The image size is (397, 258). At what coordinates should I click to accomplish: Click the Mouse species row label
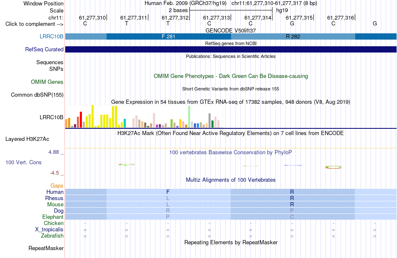pos(55,205)
